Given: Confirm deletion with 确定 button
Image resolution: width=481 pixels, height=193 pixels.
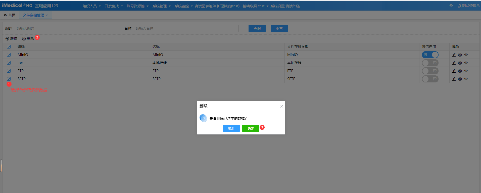Looking at the screenshot, I should coord(251,128).
